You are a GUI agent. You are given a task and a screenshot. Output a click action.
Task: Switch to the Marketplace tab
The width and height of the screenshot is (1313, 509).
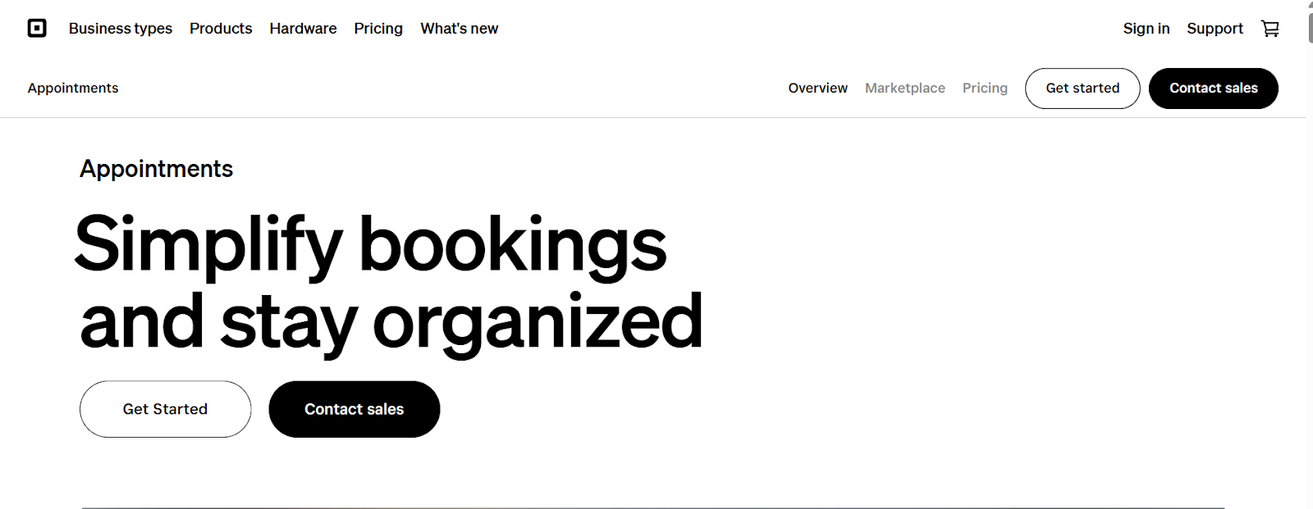tap(904, 89)
